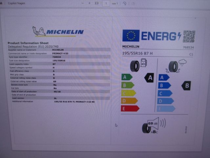This screenshot has width=210, height=158.
Task: Click the fit-to-page icon in toolbar
Action: [96, 3]
